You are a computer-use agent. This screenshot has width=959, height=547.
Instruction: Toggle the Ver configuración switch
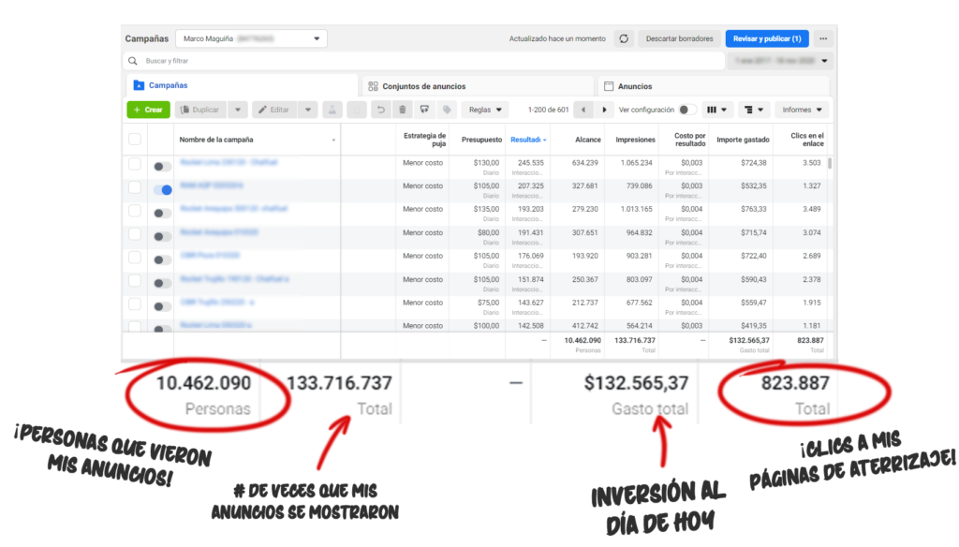coord(688,110)
